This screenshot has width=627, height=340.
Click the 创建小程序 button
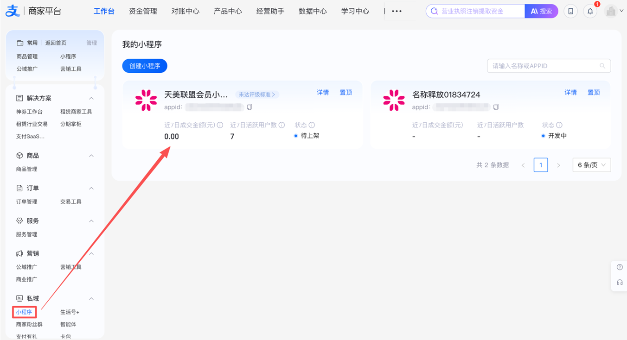coord(145,66)
